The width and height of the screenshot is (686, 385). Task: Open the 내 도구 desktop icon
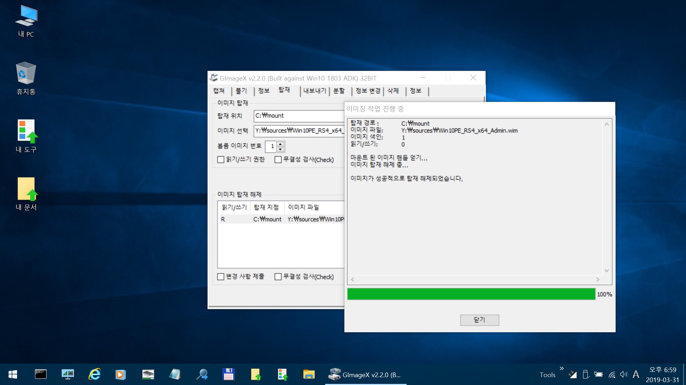coord(26,136)
